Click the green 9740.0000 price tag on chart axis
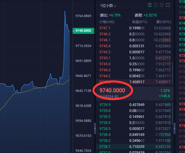The image size is (185, 153). click(x=83, y=31)
